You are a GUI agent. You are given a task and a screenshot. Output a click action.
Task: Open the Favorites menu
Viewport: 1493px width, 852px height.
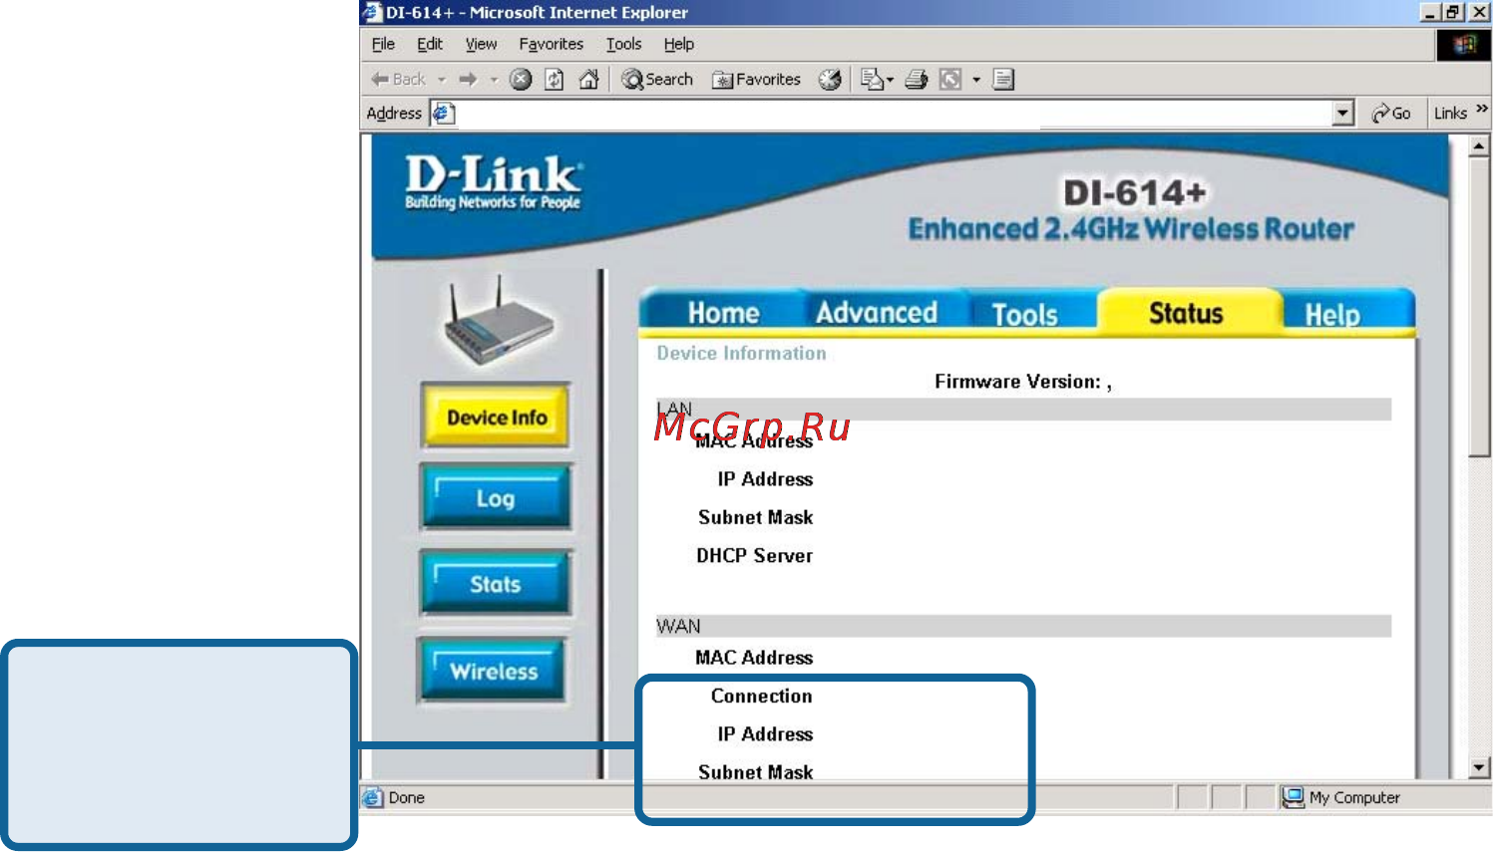[x=551, y=44]
